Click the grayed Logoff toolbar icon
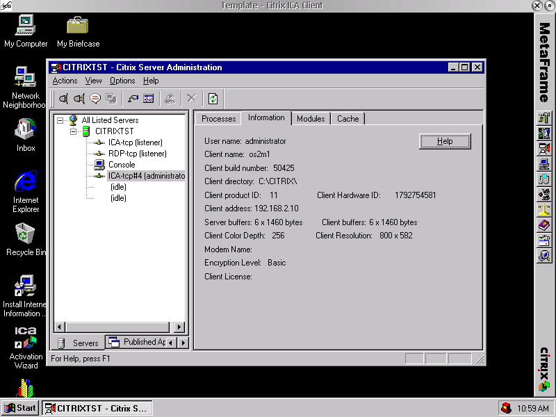 [x=170, y=99]
